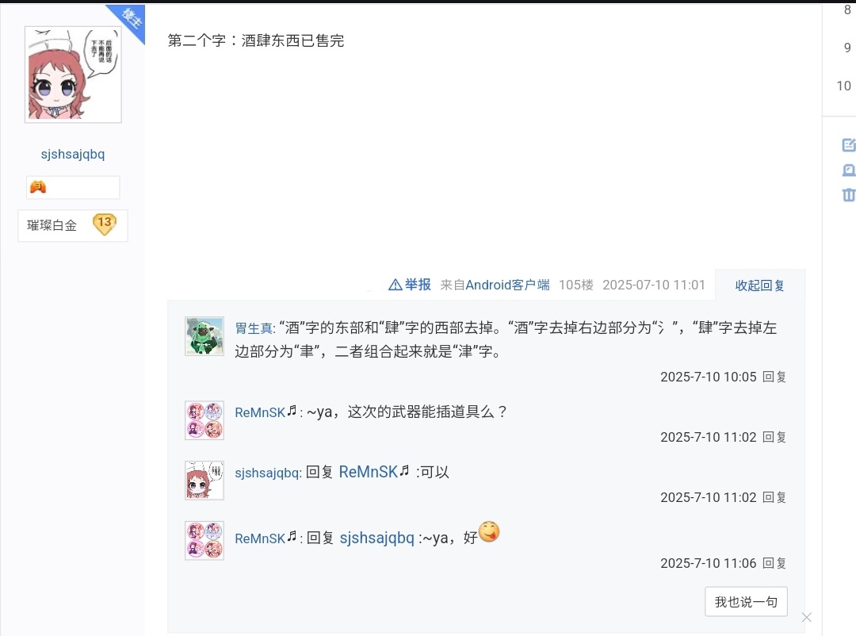Image resolution: width=856 pixels, height=636 pixels.
Task: Click the notification bell icon in right sidebar
Action: (x=848, y=170)
